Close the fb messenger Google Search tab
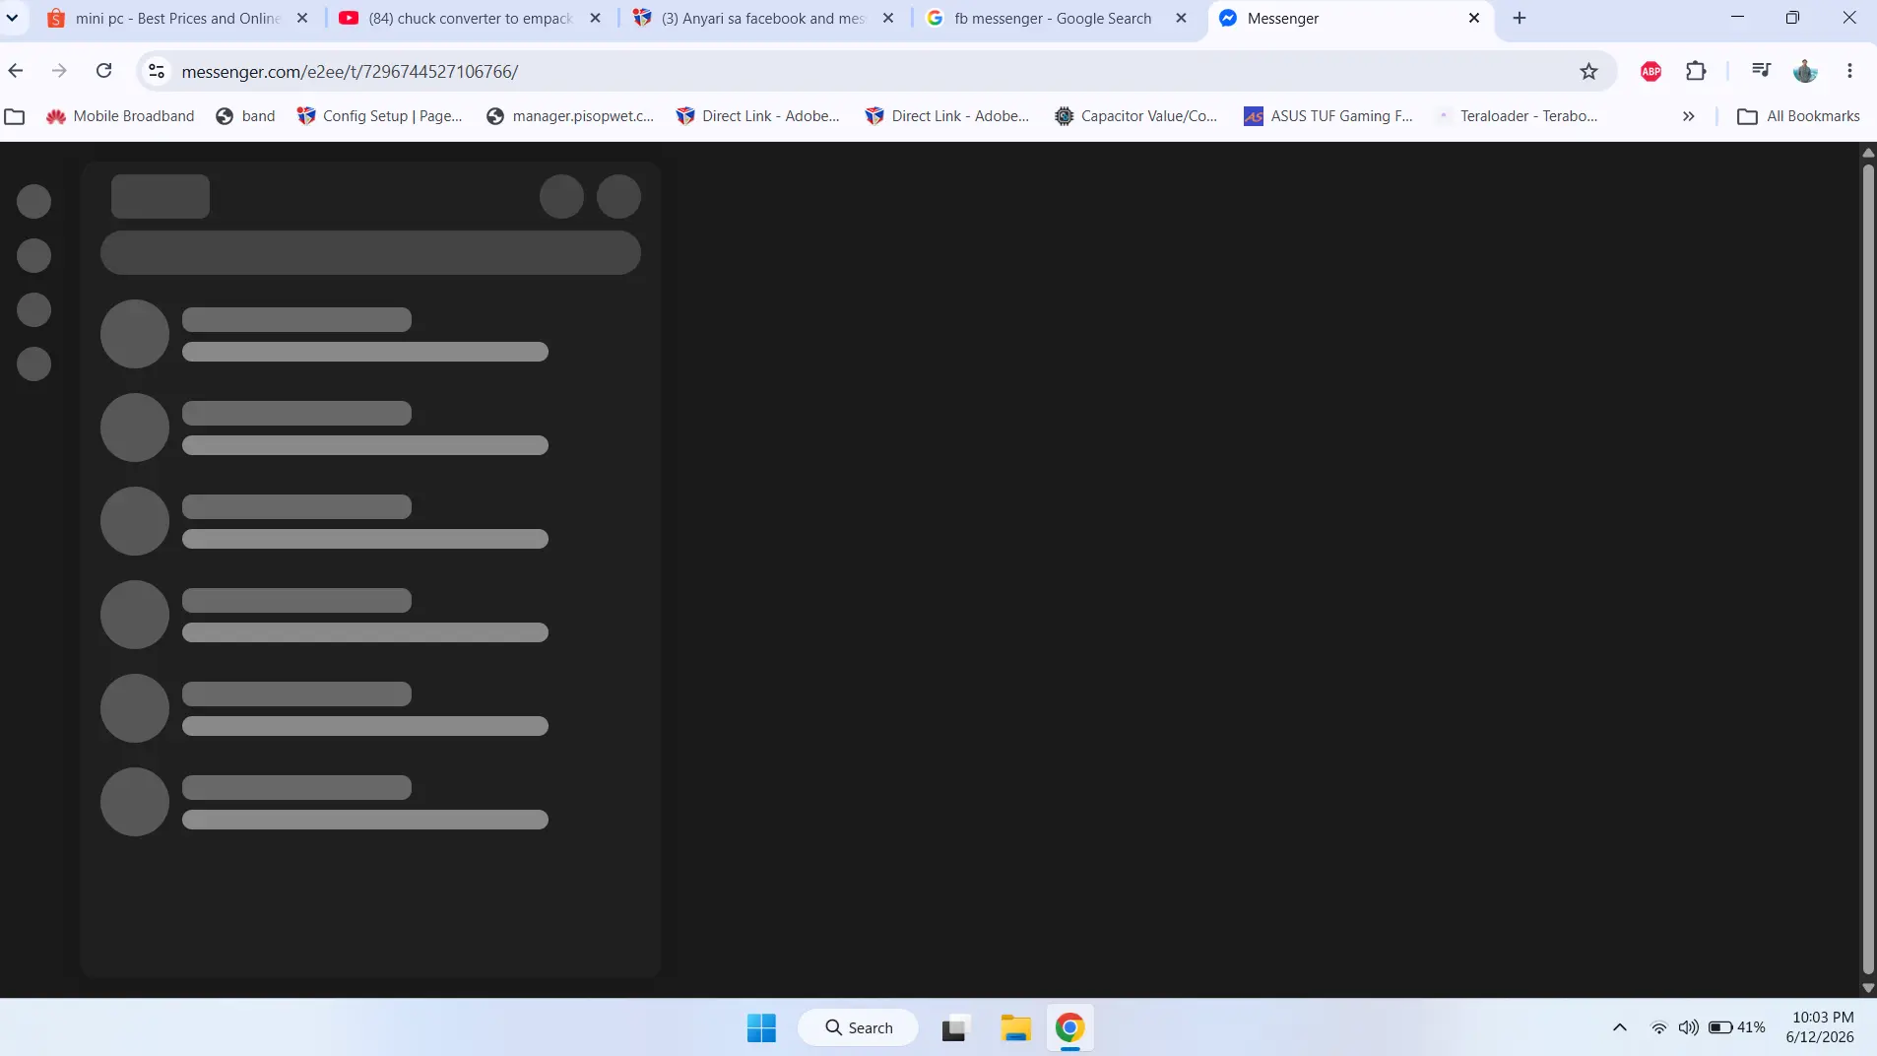Viewport: 1877px width, 1056px height. (x=1181, y=18)
